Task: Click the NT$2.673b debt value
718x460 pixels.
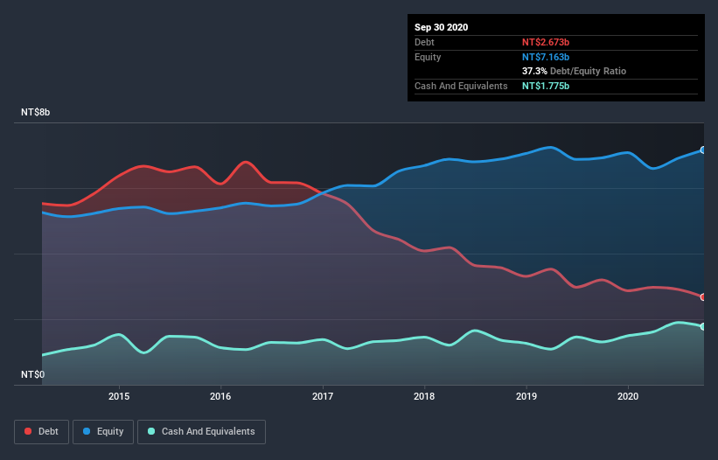Action: [x=546, y=42]
